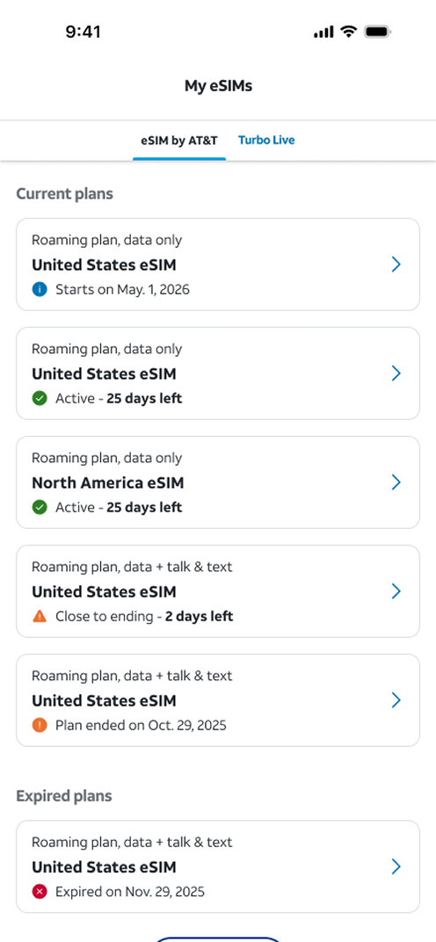Tap the Expired plans section heading

tap(64, 796)
